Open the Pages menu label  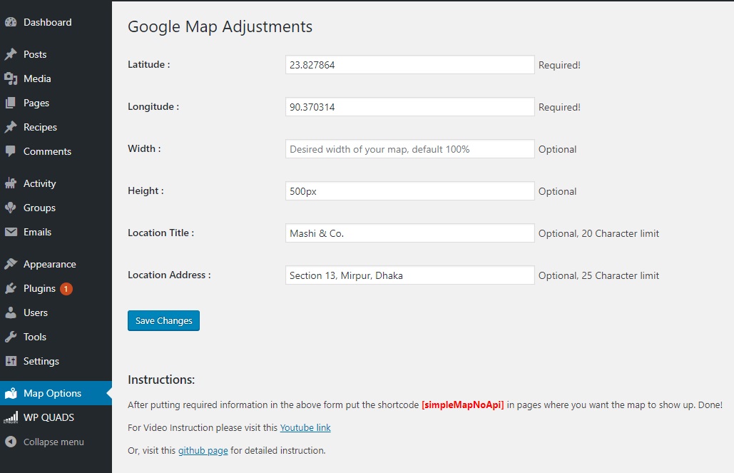(36, 103)
